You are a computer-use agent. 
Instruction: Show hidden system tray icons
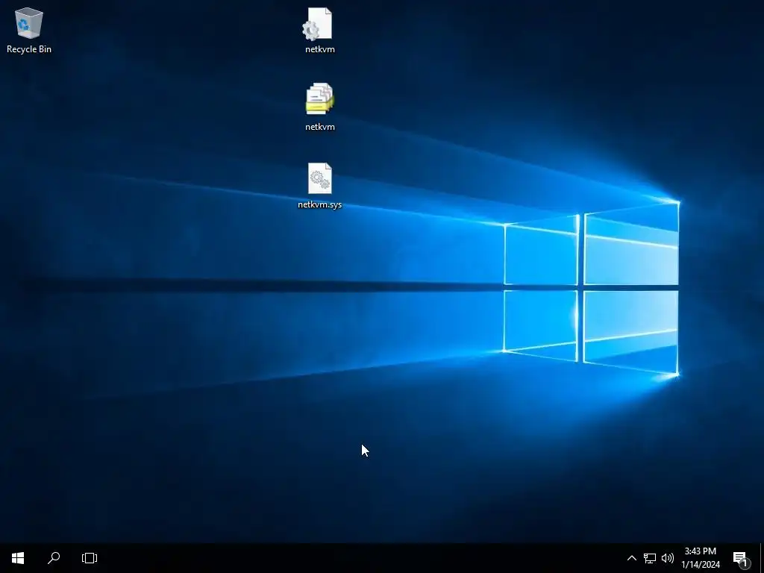(x=631, y=558)
